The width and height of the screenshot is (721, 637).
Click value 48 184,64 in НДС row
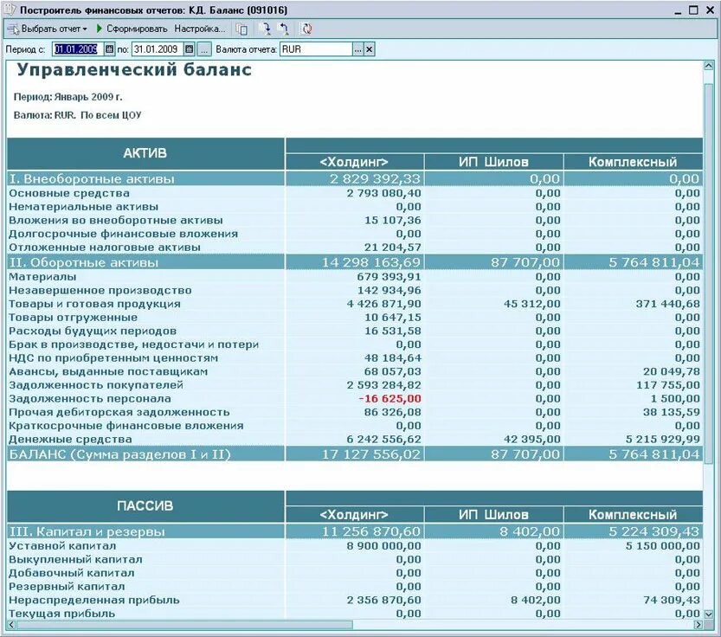[393, 358]
